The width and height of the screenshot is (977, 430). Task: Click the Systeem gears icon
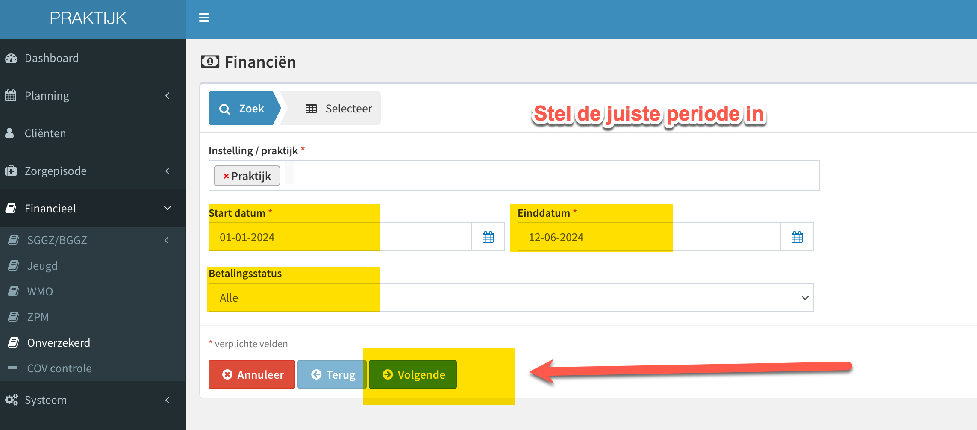point(12,400)
